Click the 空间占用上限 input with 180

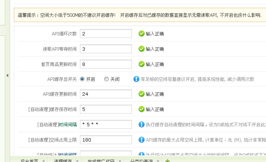(x=106, y=140)
